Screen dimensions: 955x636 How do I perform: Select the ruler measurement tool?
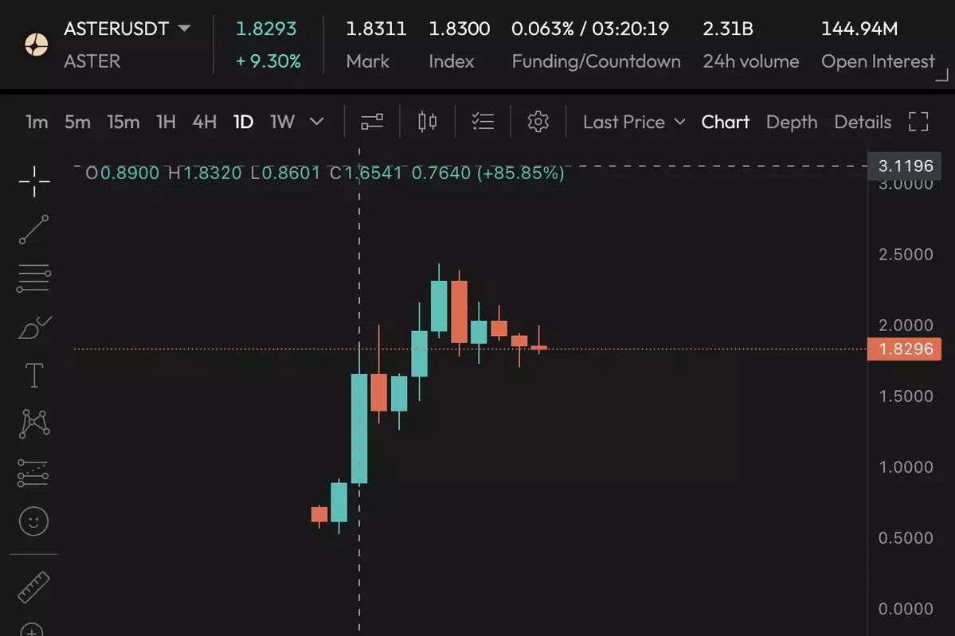pos(34,587)
